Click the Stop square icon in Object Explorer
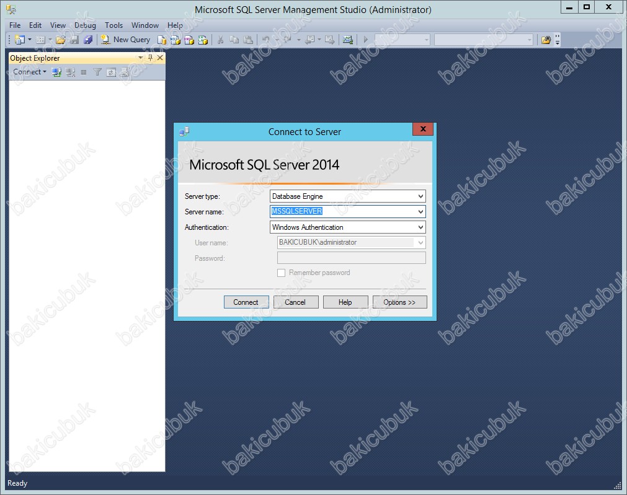This screenshot has width=627, height=495. (84, 72)
